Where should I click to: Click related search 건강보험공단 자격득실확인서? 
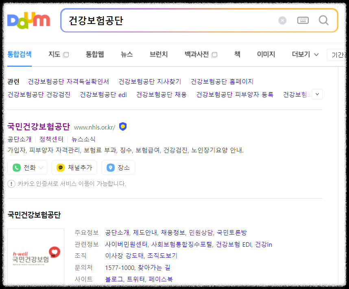pos(68,82)
